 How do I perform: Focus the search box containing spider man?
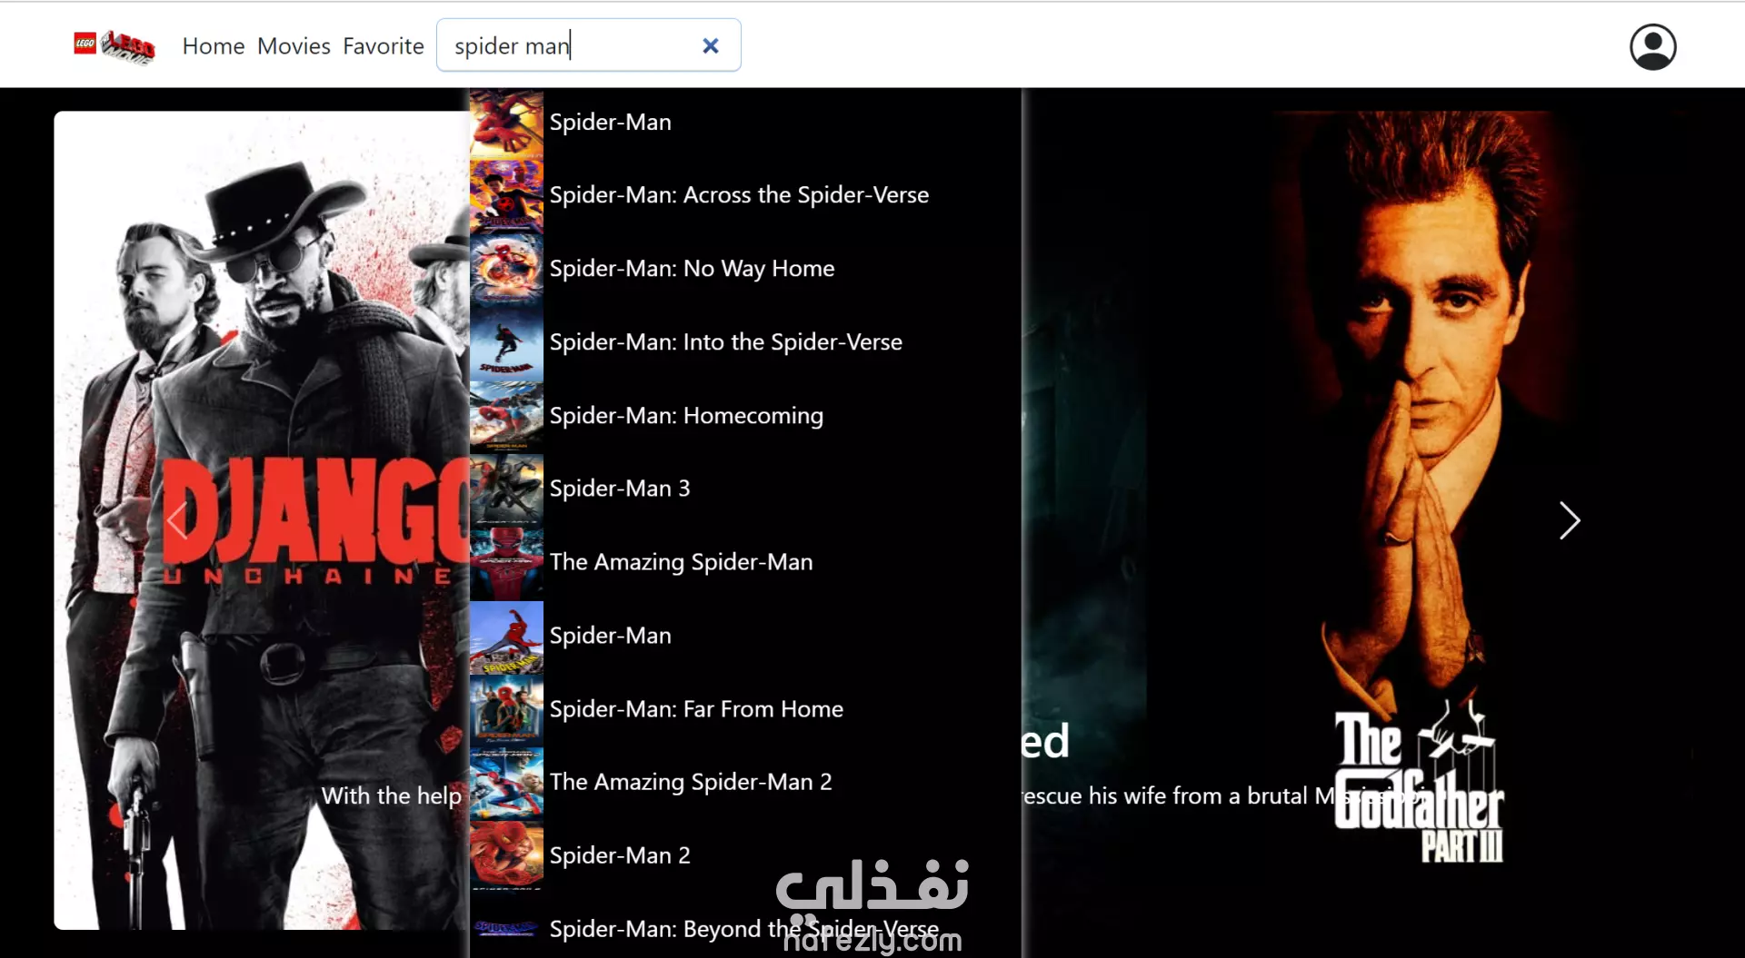click(588, 45)
